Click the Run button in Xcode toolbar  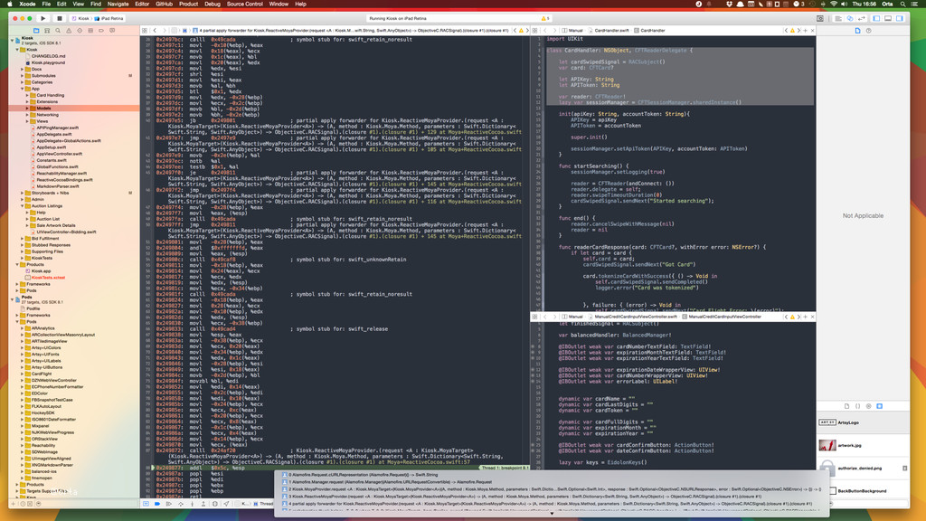click(43, 18)
